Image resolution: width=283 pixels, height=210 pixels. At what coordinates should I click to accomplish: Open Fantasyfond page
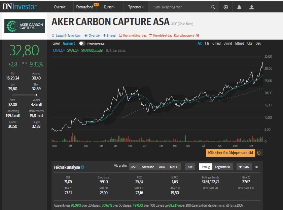click(x=85, y=7)
